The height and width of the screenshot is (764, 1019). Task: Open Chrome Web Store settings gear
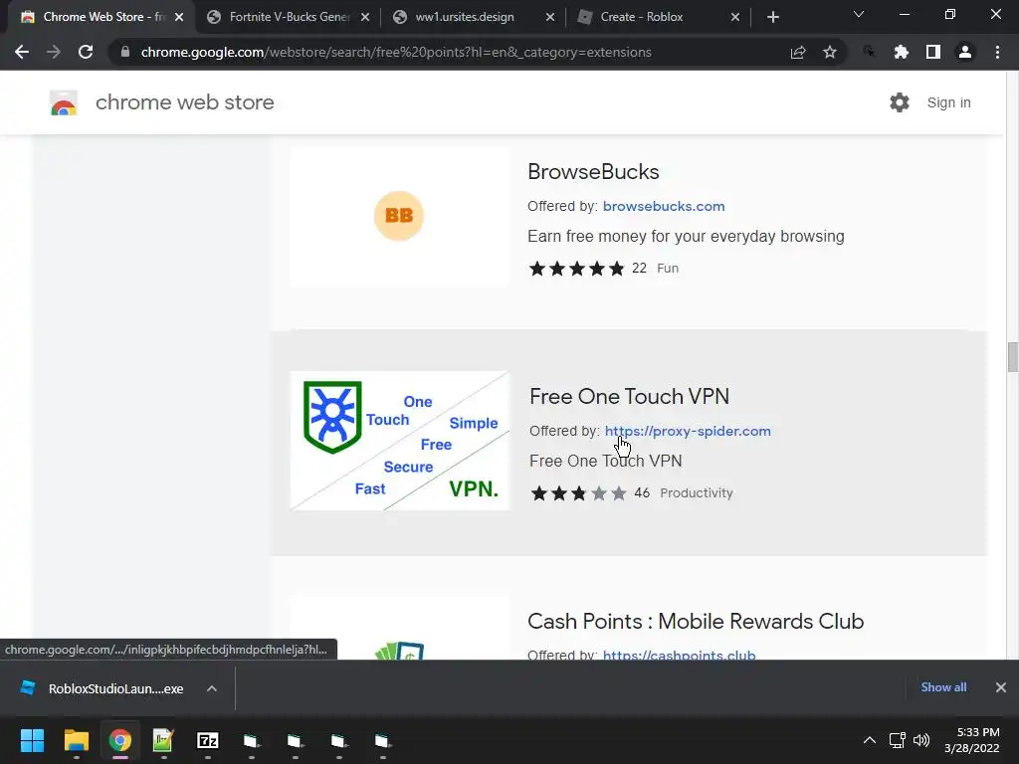click(900, 102)
